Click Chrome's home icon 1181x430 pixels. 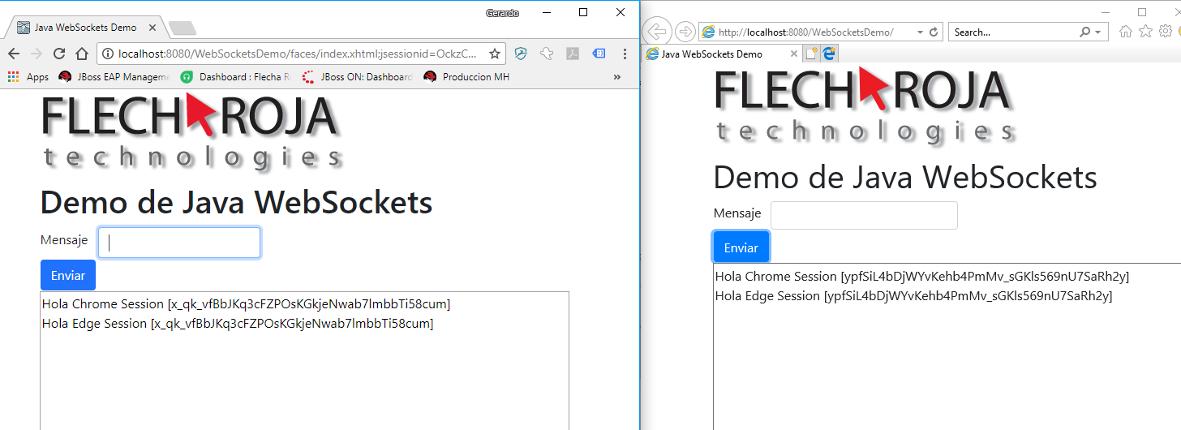81,54
